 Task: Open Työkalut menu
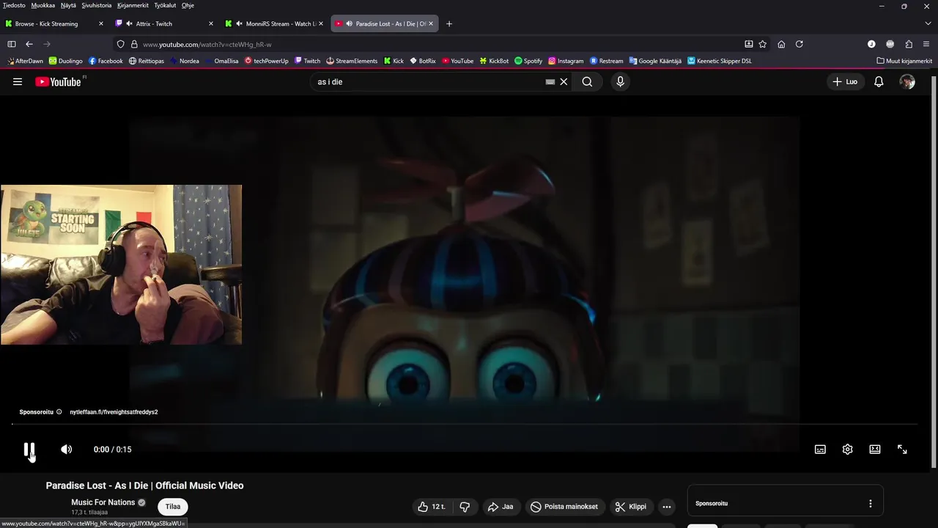pyautogui.click(x=165, y=5)
